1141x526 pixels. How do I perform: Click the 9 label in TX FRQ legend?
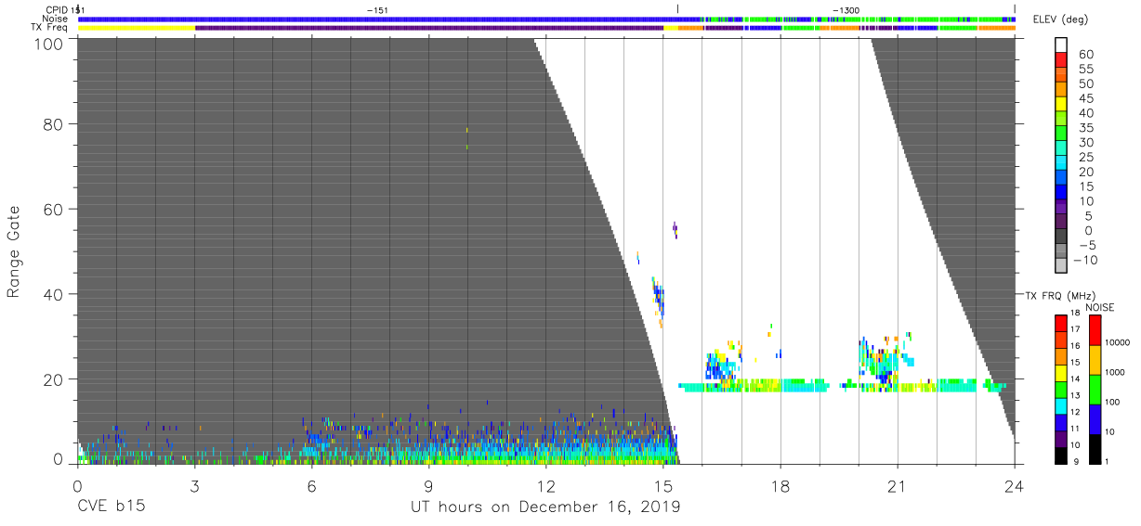point(1074,461)
